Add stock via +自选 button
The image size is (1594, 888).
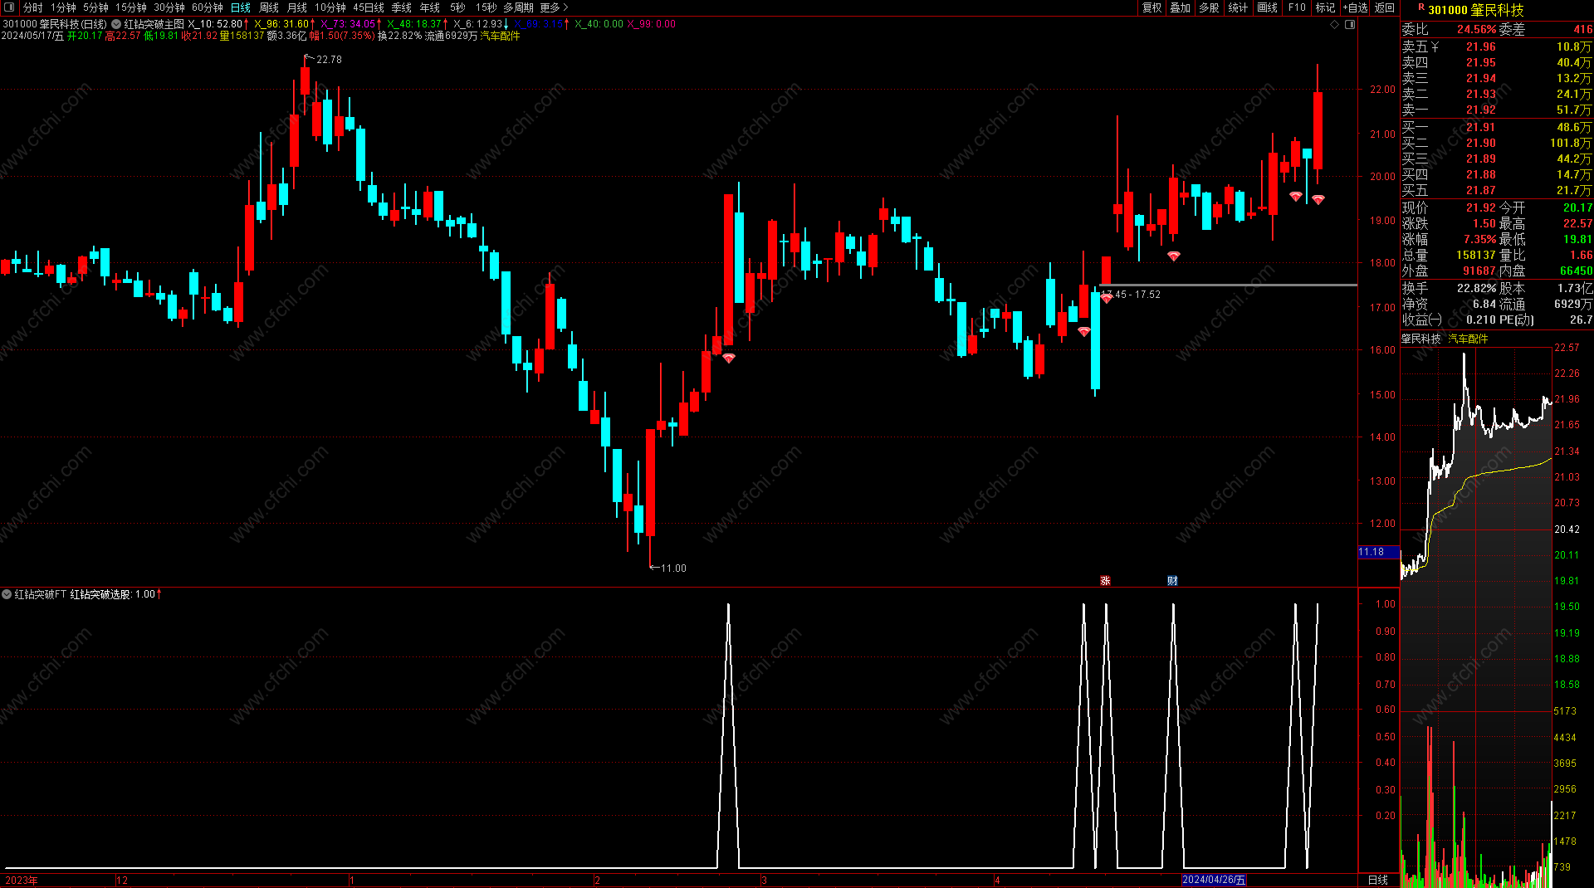point(1356,7)
